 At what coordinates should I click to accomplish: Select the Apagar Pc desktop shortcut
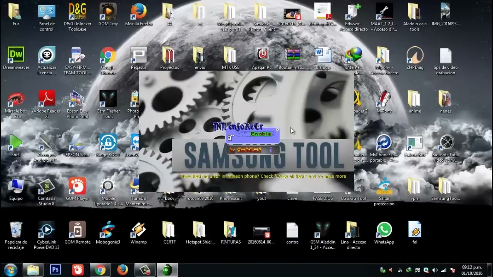262,59
